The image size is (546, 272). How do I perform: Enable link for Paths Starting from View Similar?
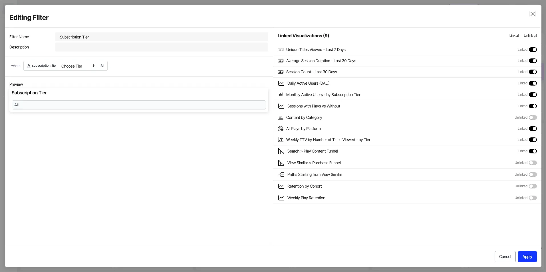click(533, 174)
